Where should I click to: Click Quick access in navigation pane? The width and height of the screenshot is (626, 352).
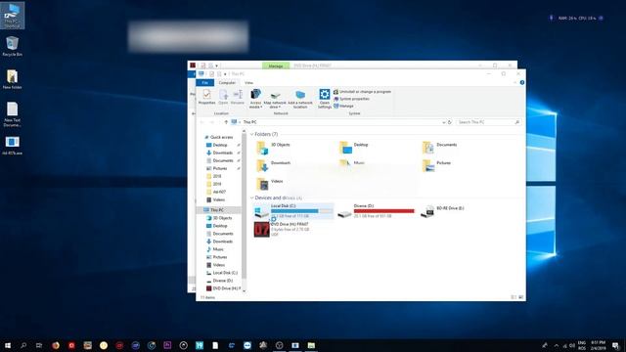click(x=218, y=137)
